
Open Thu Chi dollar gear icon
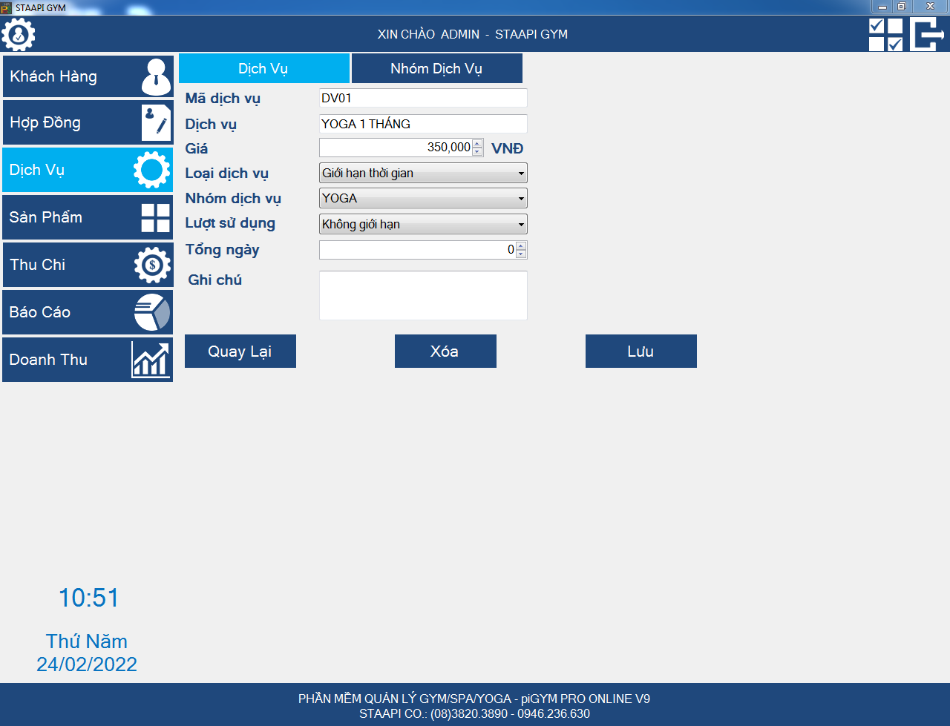point(153,265)
